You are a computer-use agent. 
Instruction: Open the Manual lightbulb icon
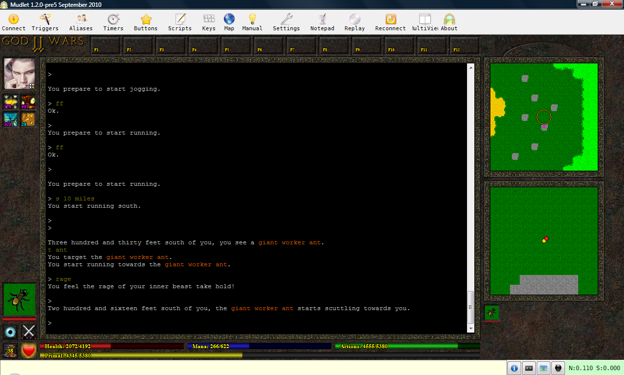tap(253, 22)
